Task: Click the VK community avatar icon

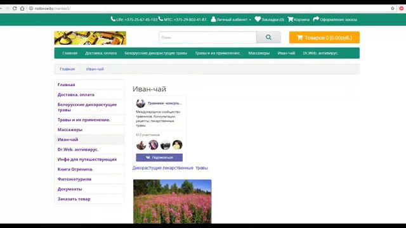Action: pos(141,103)
